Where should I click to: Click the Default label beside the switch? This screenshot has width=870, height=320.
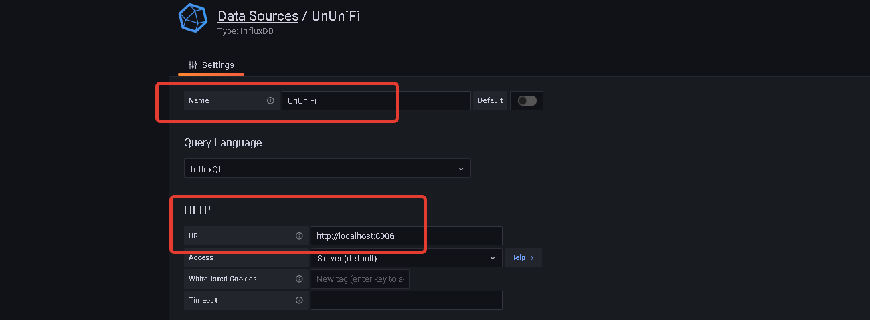pyautogui.click(x=490, y=100)
